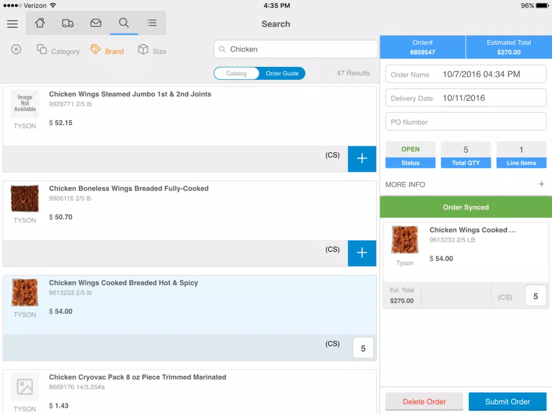Click cart item title Chicken Wings Cooked ...
Viewport: 552px width, 414px height.
pos(472,230)
